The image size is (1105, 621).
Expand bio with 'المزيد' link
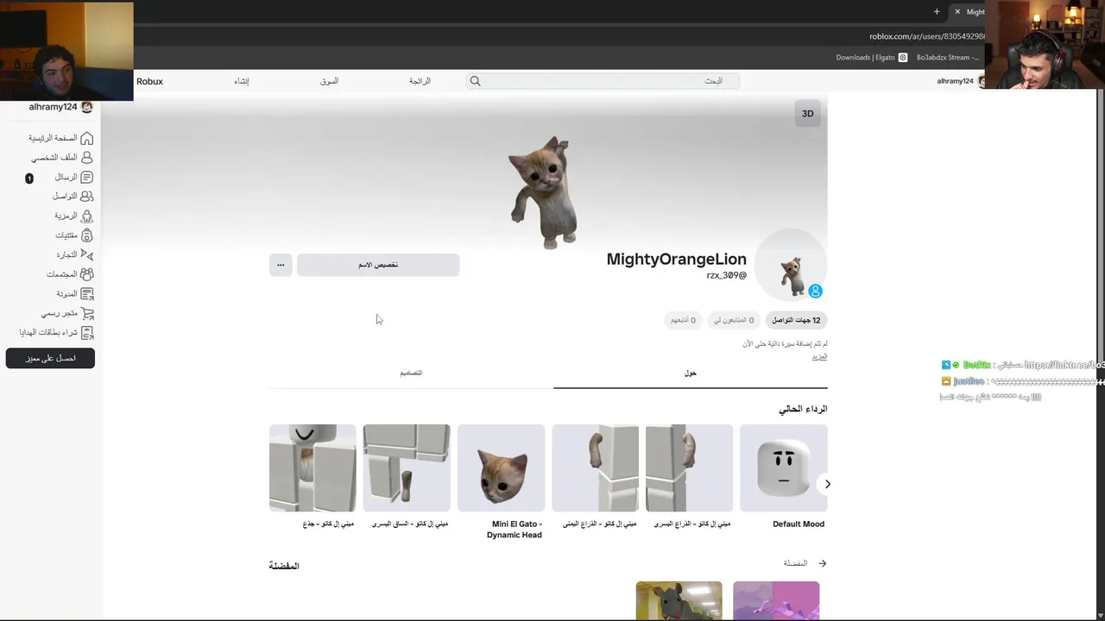[x=819, y=356]
